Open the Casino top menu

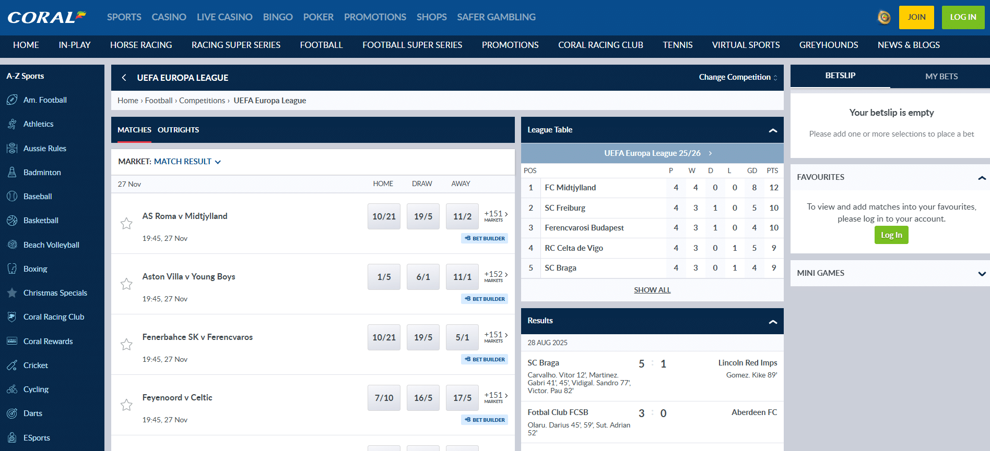tap(169, 17)
